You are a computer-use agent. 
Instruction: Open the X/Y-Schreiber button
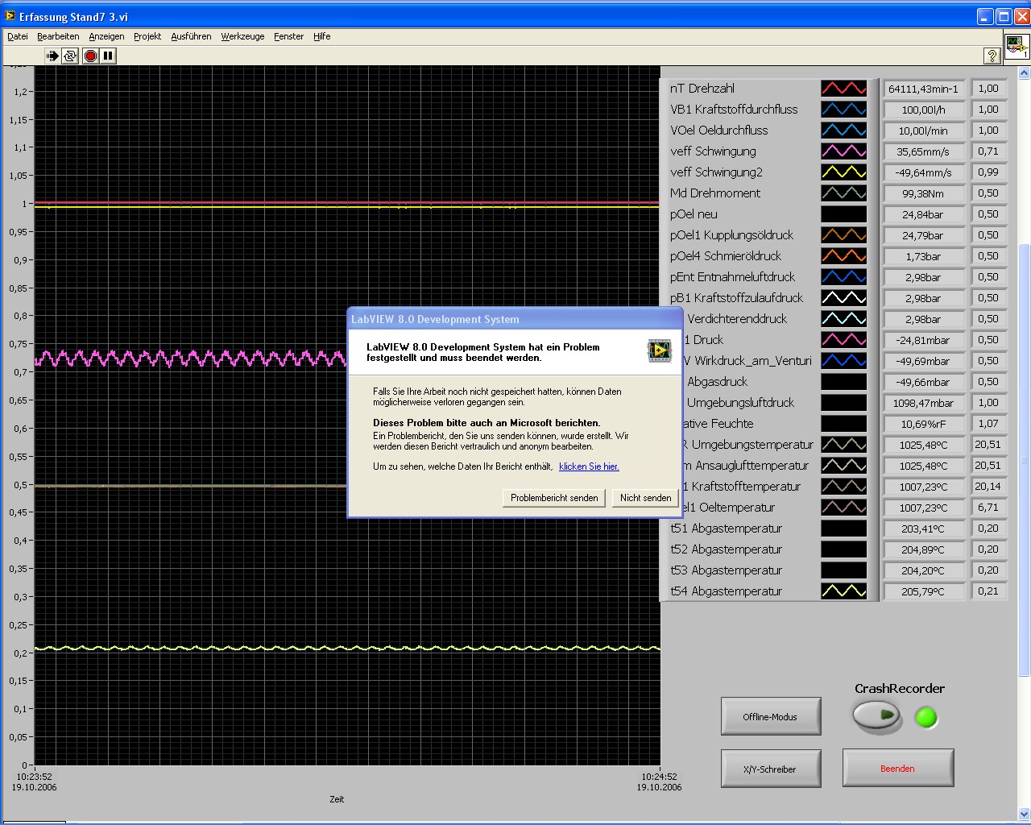[x=771, y=769]
